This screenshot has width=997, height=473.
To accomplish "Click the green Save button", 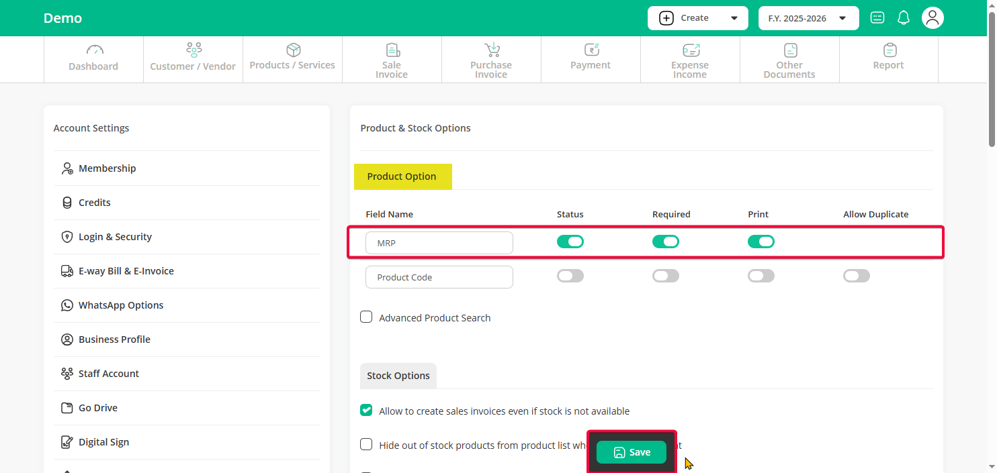I will pyautogui.click(x=631, y=452).
